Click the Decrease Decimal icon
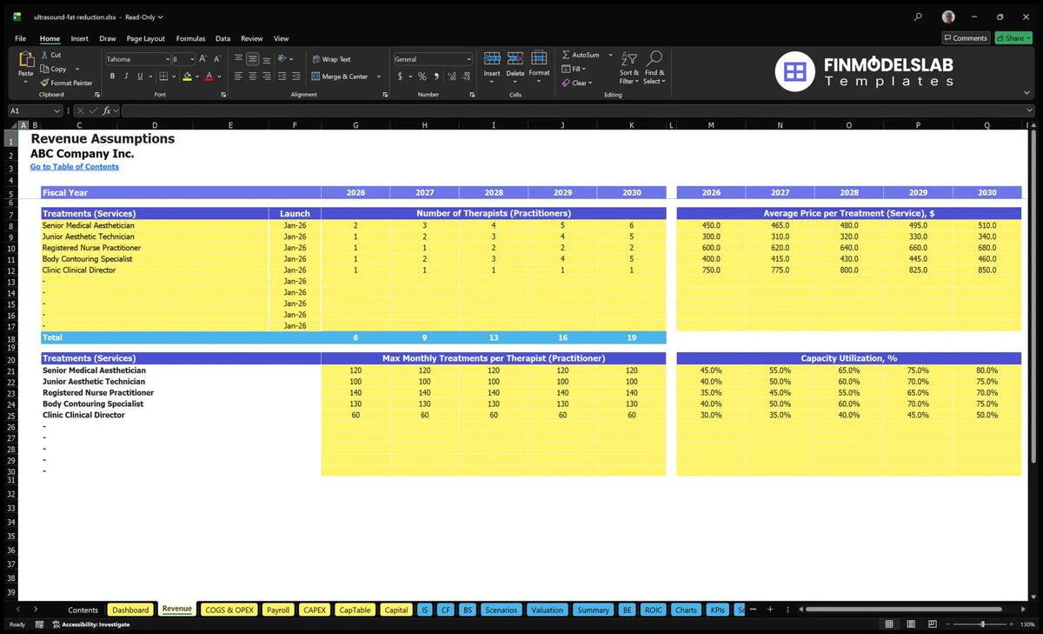This screenshot has width=1043, height=634. [x=466, y=77]
